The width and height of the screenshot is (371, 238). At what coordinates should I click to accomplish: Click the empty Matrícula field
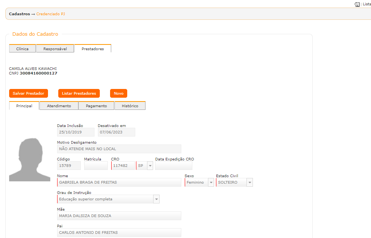96,165
